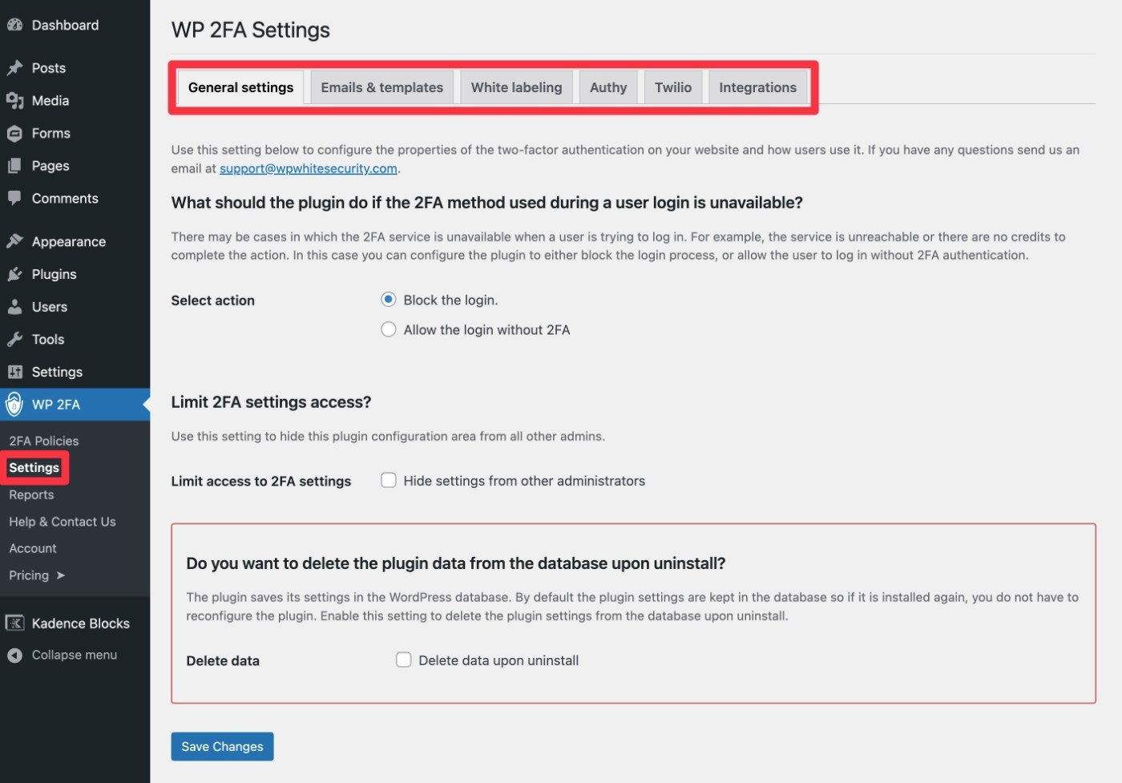Open the White labeling tab
1122x783 pixels.
(x=516, y=87)
